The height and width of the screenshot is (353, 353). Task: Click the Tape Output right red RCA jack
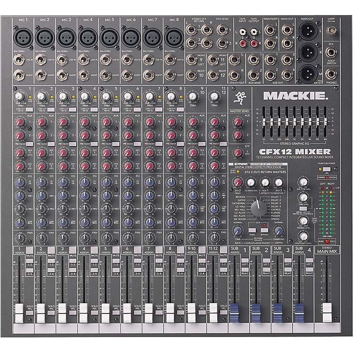[254, 42]
